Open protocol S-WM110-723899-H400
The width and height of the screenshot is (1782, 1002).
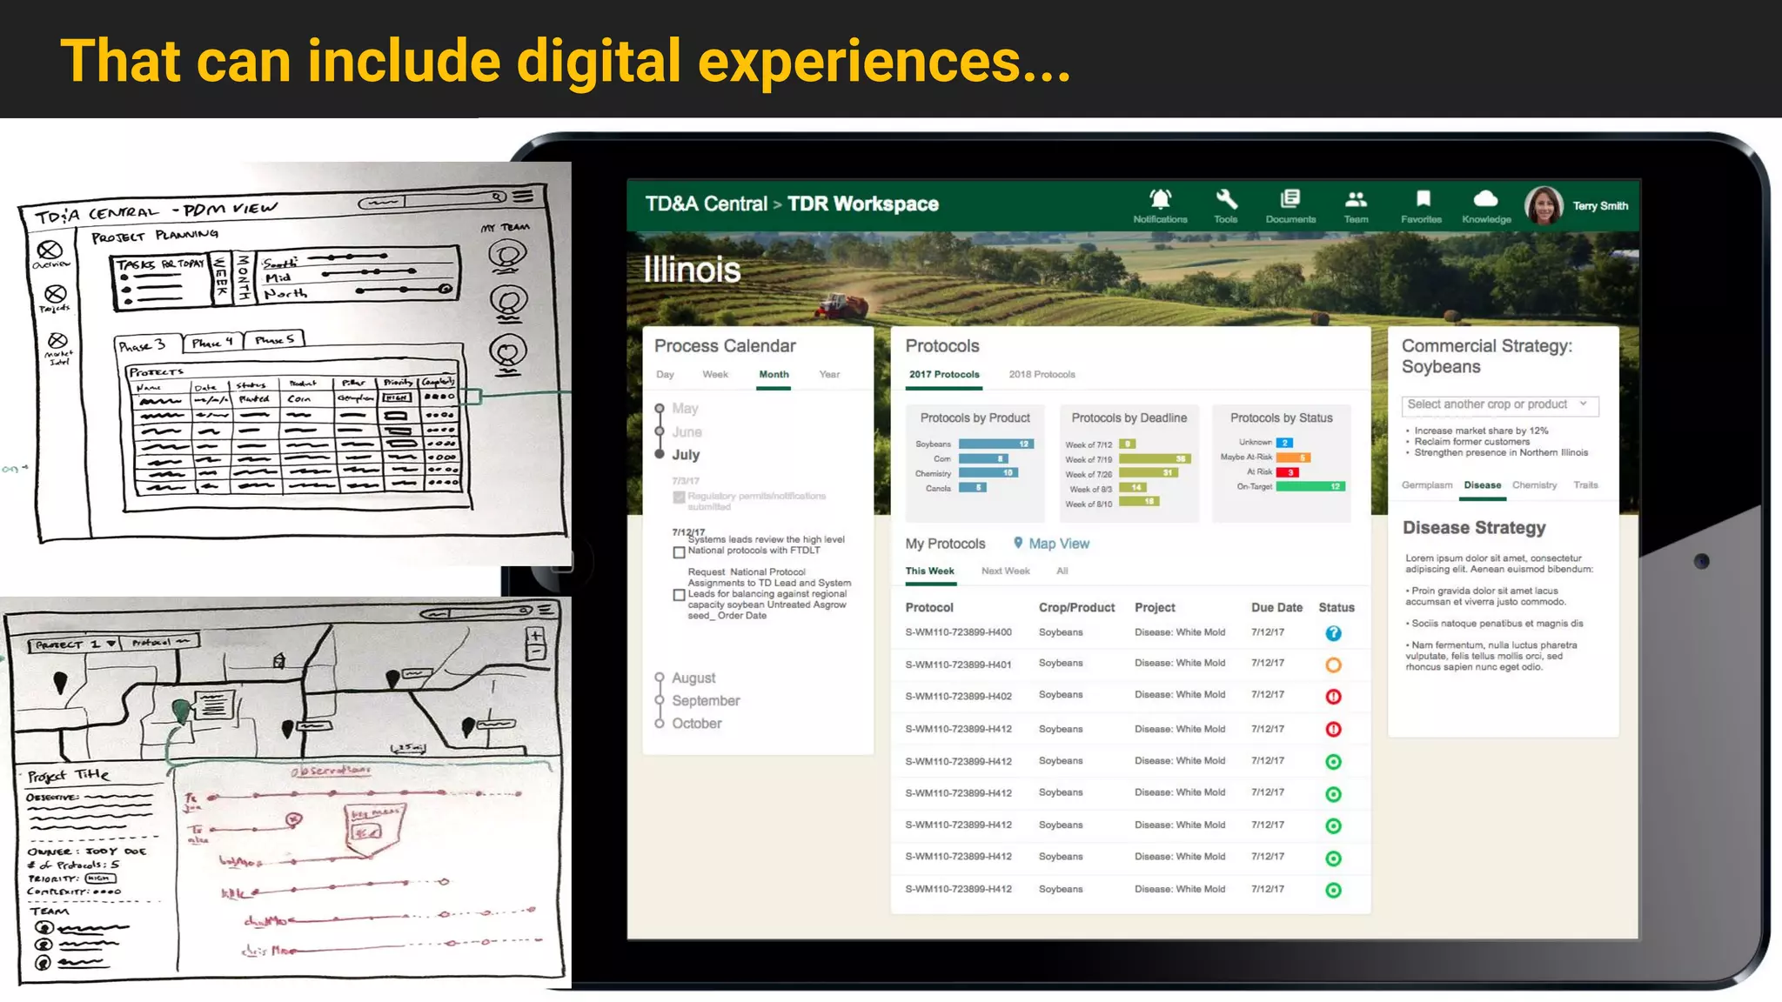[958, 632]
